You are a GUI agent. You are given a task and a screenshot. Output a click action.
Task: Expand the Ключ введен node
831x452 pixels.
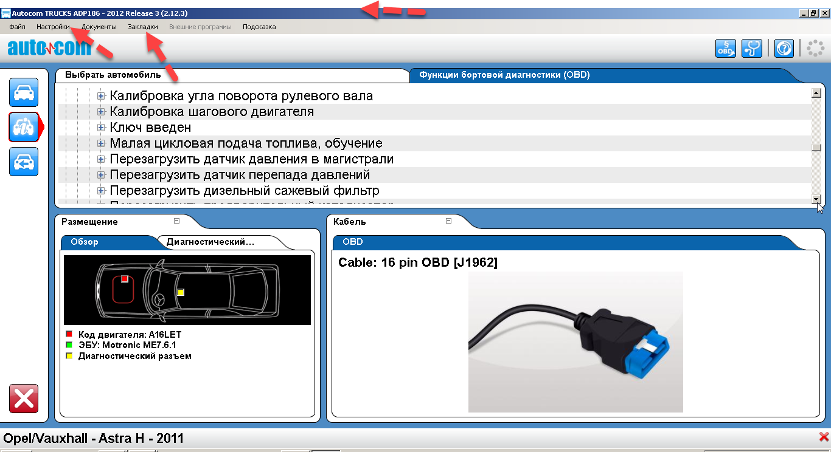click(x=101, y=128)
